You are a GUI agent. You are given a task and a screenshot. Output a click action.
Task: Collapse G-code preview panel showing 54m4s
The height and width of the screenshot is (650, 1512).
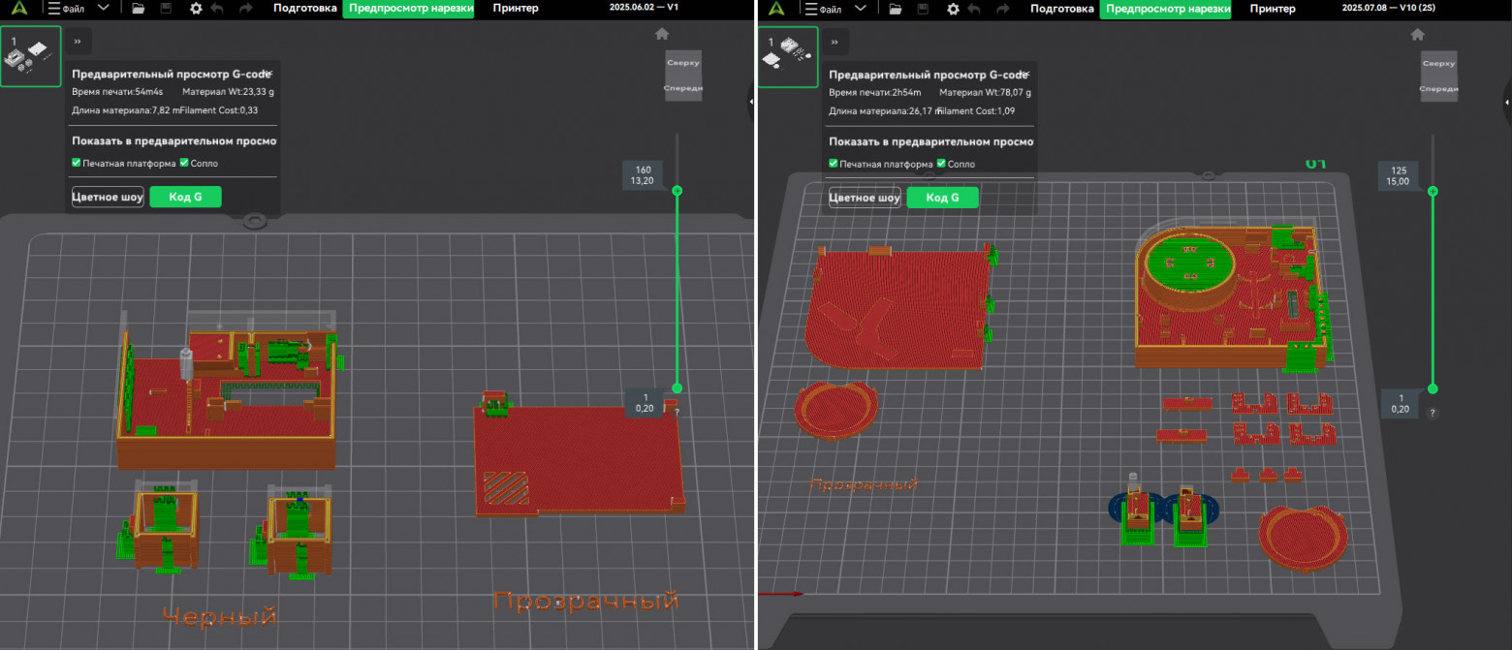[269, 73]
